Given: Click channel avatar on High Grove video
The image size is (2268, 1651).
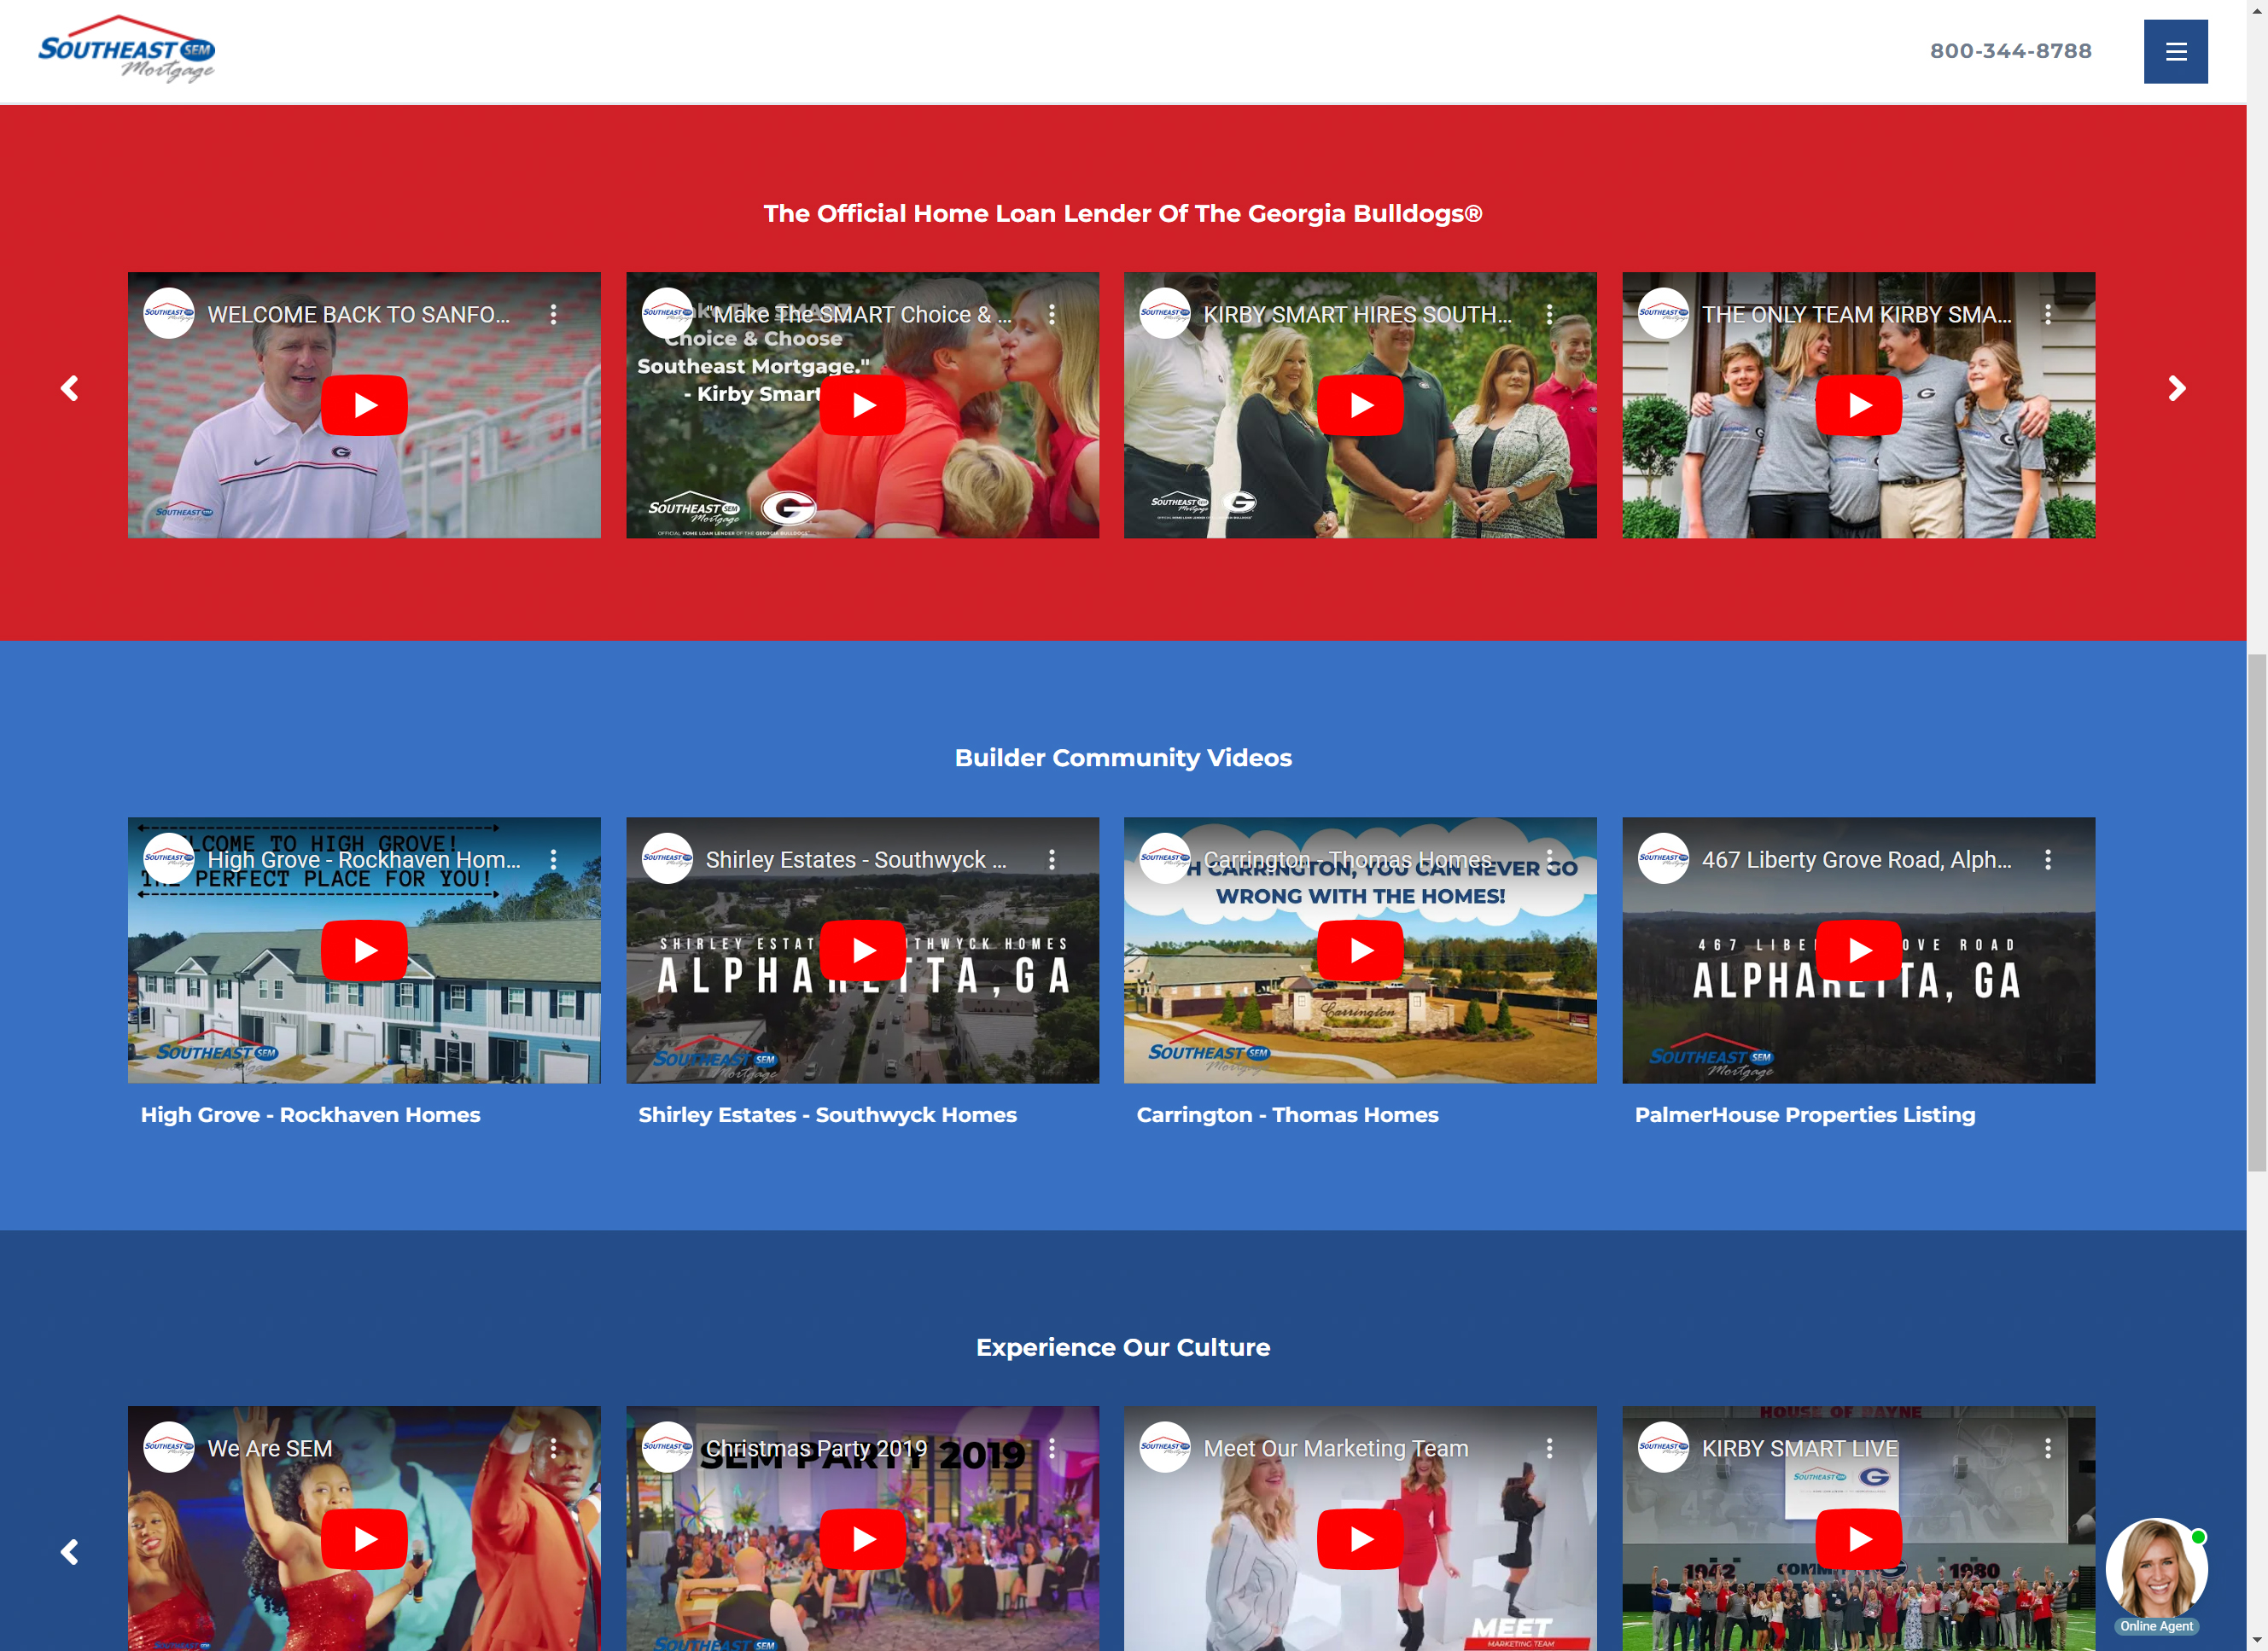Looking at the screenshot, I should pos(169,858).
